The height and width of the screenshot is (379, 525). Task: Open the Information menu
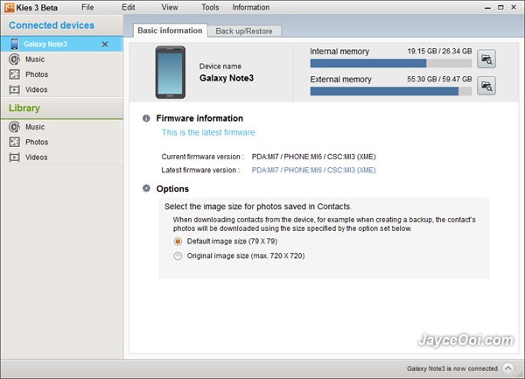pos(251,7)
